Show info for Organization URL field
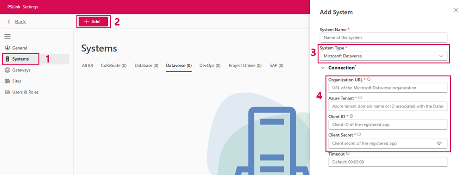 369,79
